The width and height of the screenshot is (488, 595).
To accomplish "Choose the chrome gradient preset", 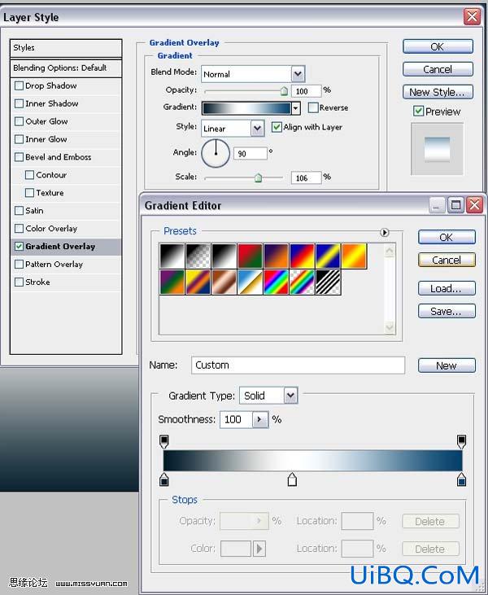I will click(250, 282).
